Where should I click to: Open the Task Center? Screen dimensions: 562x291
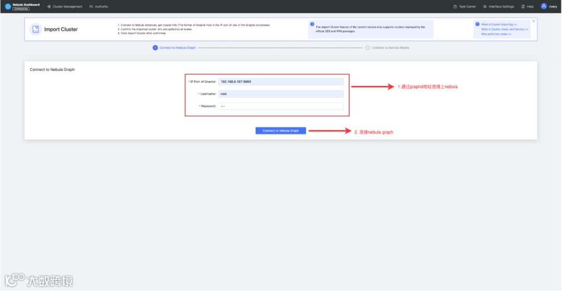pyautogui.click(x=465, y=6)
